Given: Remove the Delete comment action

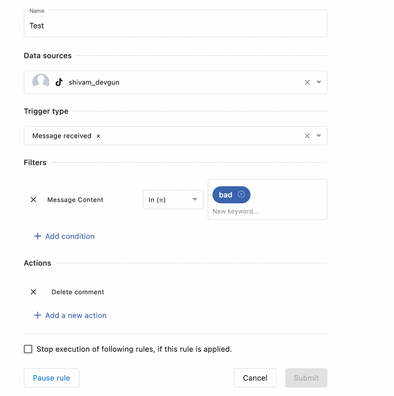Looking at the screenshot, I should [33, 292].
